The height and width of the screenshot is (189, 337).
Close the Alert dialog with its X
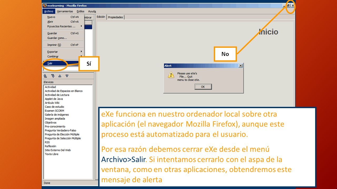[x=240, y=66]
